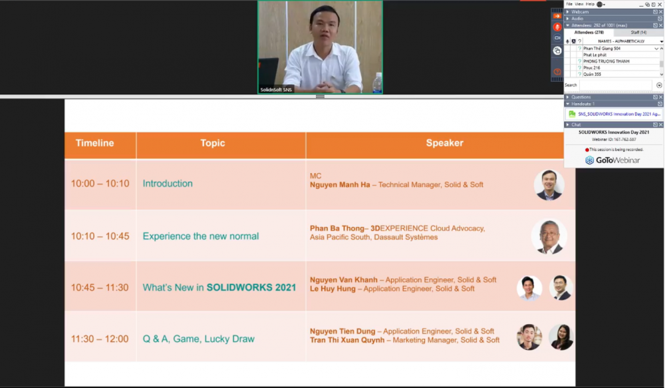Click Nguyen Manh Ha's portrait photo

click(549, 184)
